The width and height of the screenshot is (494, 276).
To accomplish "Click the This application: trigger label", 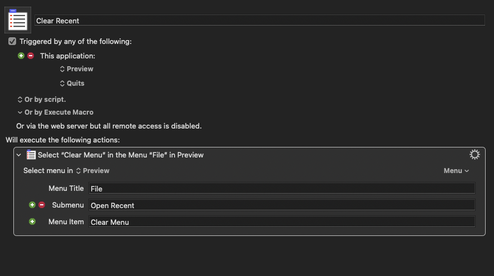I will coord(67,56).
